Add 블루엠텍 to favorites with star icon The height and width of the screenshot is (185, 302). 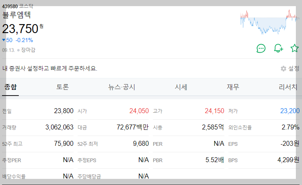point(295,48)
